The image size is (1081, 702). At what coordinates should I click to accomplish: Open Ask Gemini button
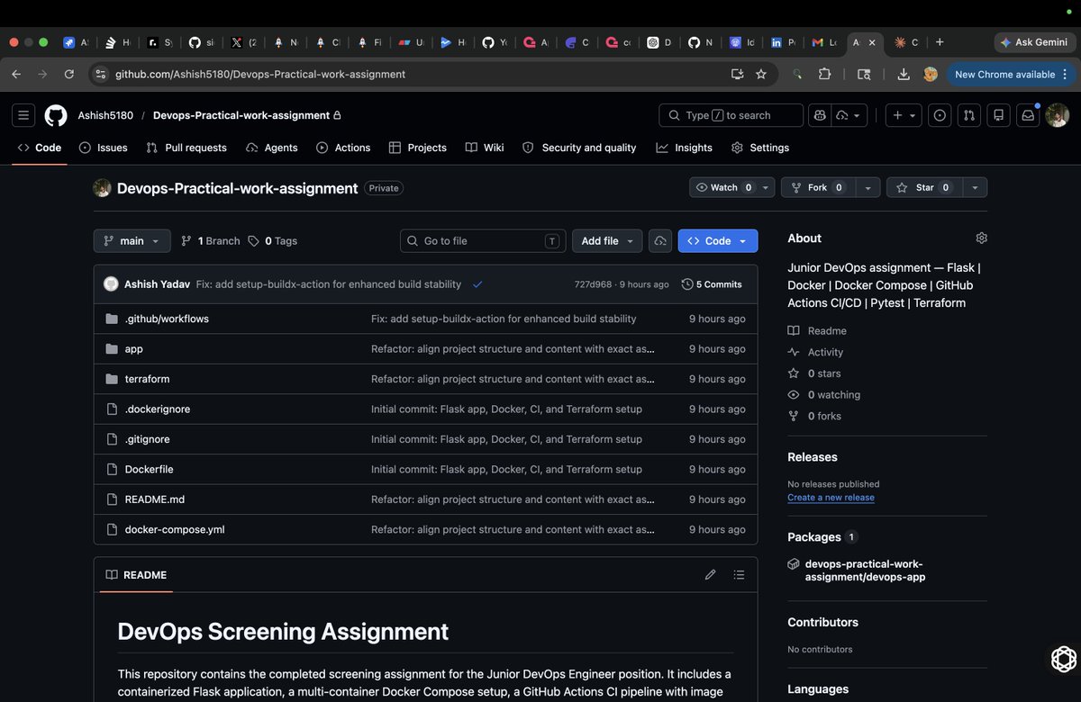[x=1034, y=42]
